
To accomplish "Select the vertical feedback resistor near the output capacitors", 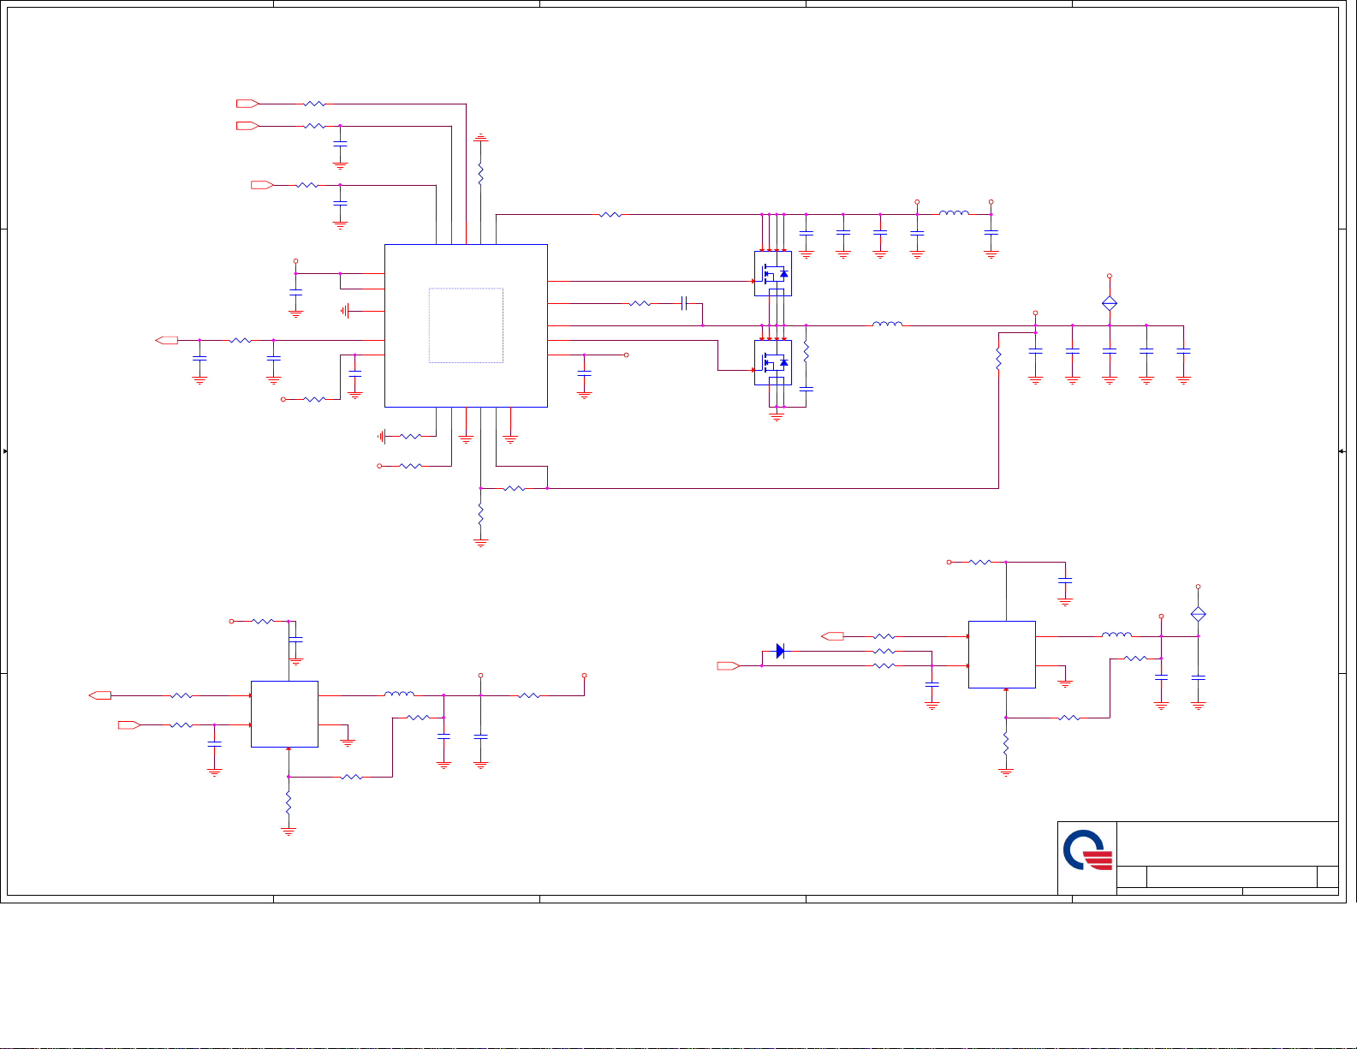I will [998, 360].
